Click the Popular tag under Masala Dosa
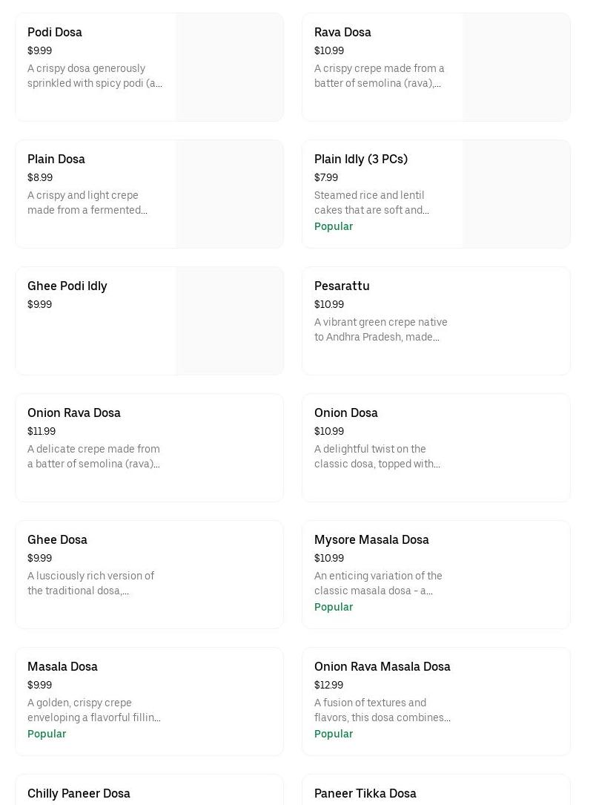The width and height of the screenshot is (596, 805). pyautogui.click(x=47, y=734)
